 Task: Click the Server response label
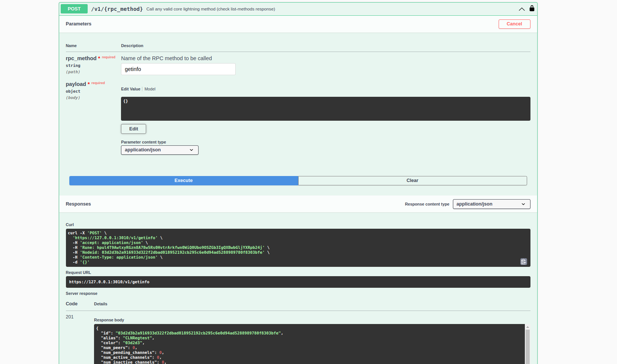[x=81, y=293]
